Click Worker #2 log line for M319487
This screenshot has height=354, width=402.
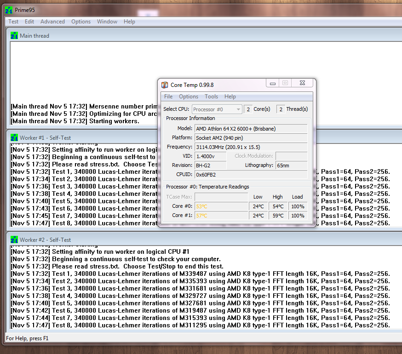200,311
